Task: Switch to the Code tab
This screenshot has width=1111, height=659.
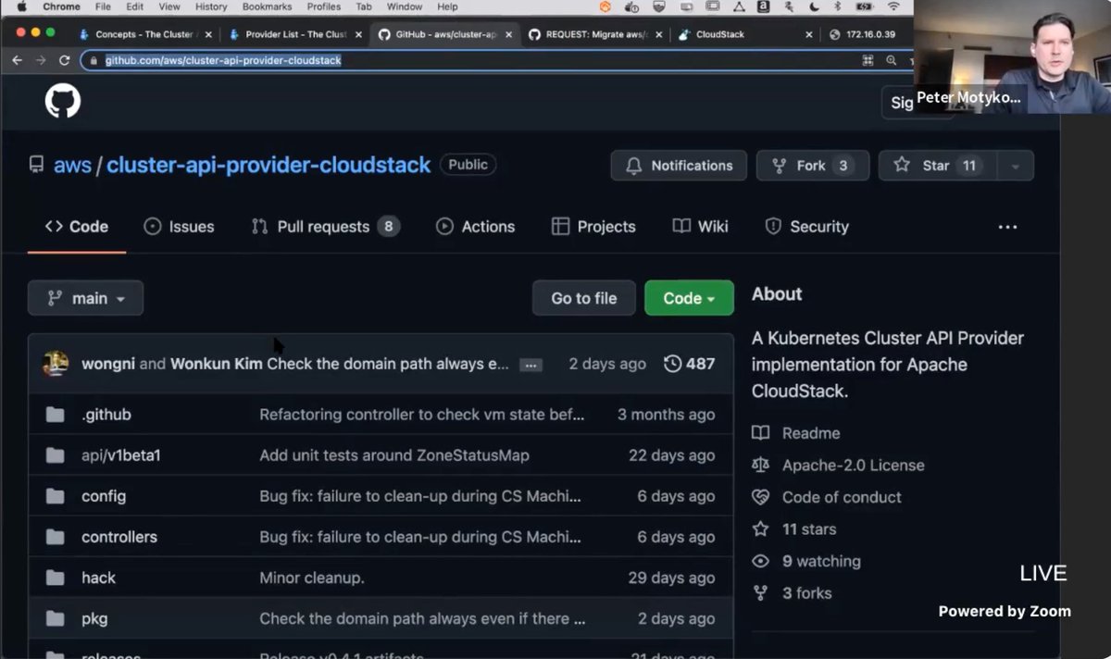Action: coord(77,227)
